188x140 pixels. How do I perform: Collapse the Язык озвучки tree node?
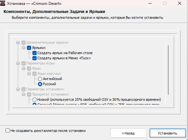29,74
